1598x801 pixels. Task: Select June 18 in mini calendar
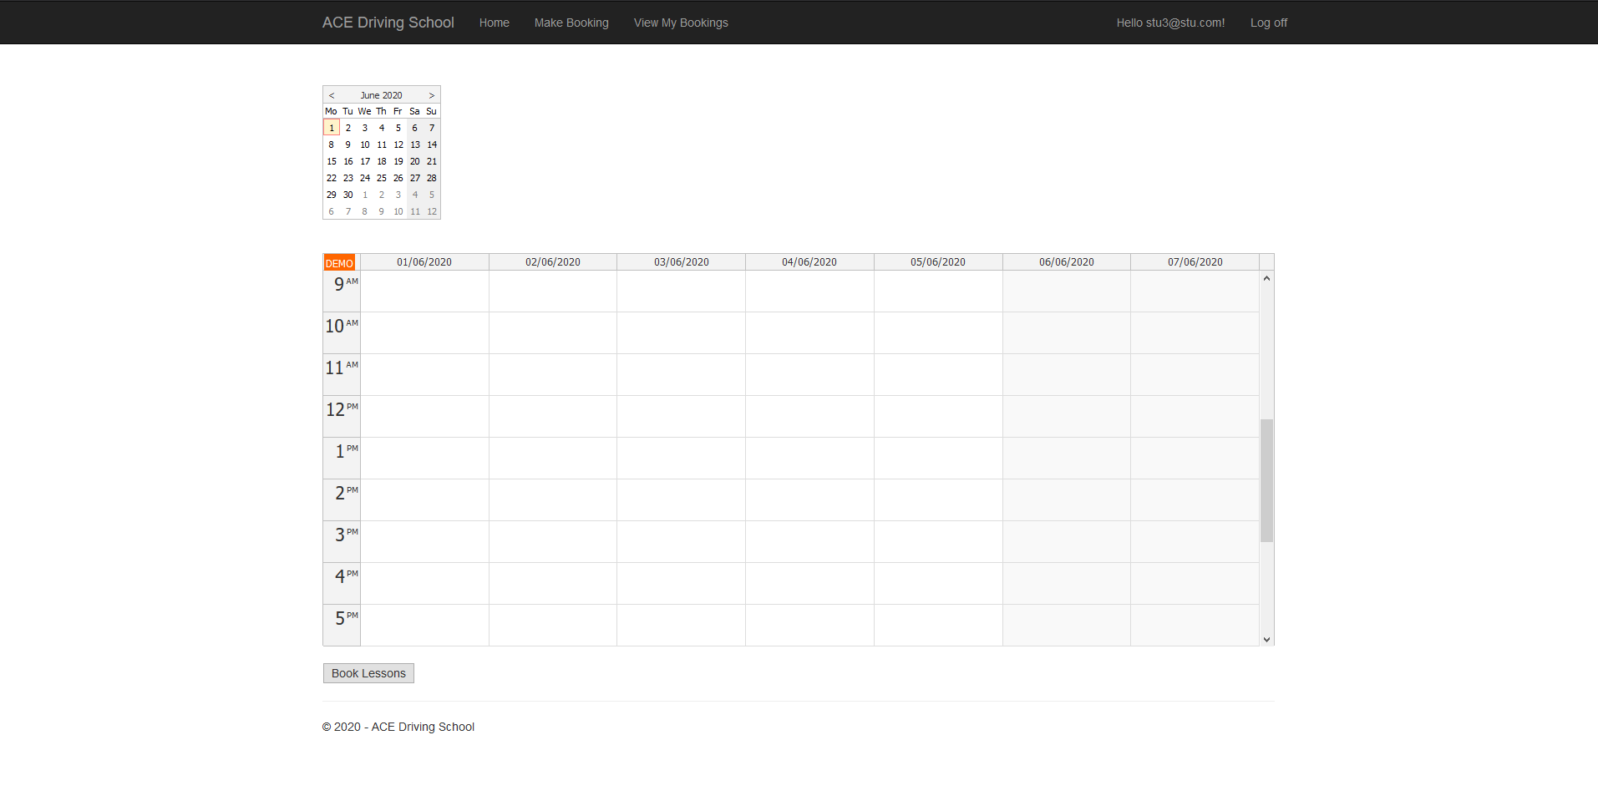pos(382,161)
